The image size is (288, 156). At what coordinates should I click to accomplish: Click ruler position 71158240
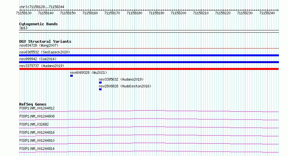(x=267, y=13)
